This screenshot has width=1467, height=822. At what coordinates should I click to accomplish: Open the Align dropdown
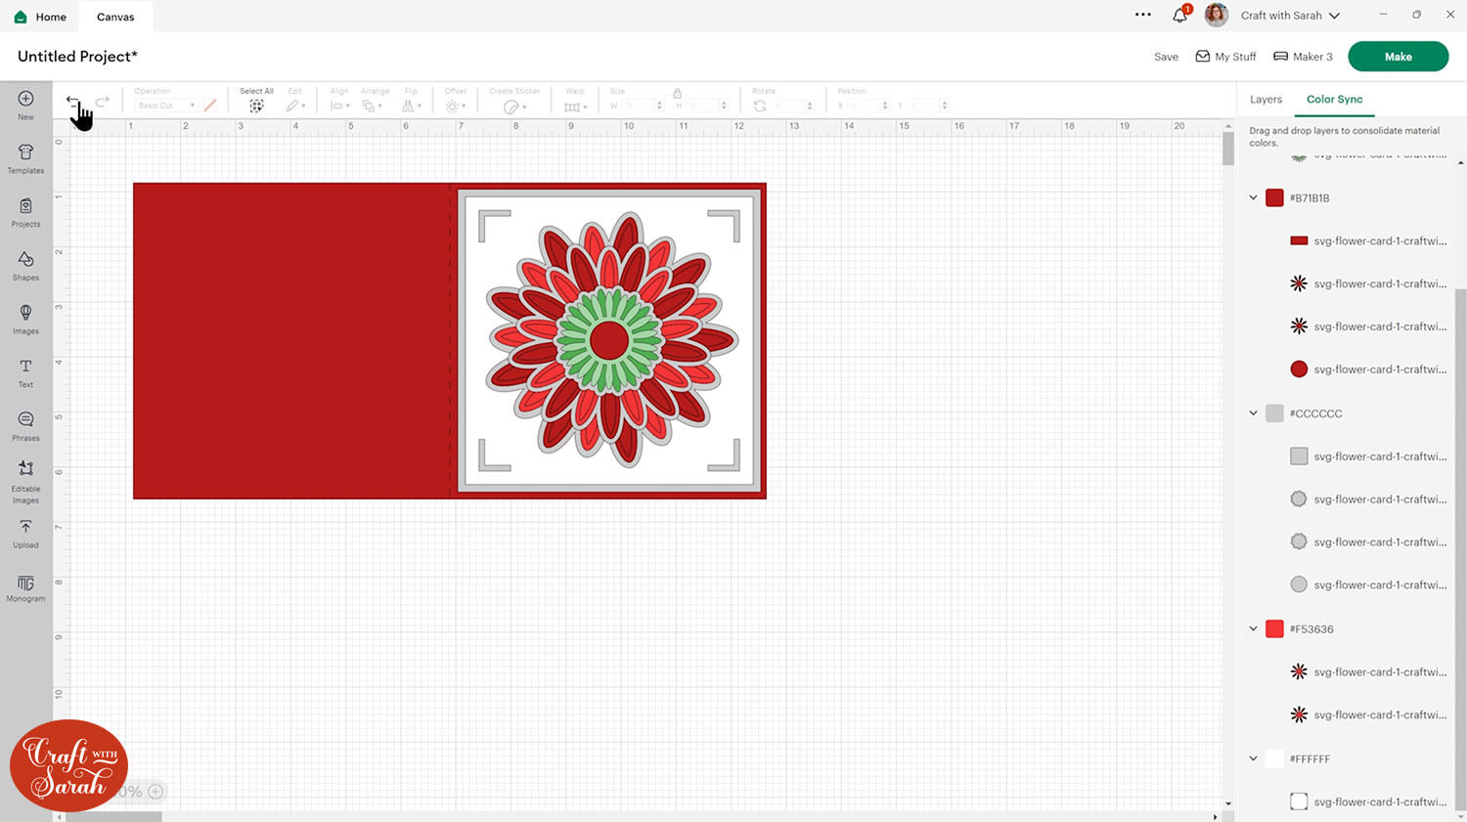tap(339, 106)
